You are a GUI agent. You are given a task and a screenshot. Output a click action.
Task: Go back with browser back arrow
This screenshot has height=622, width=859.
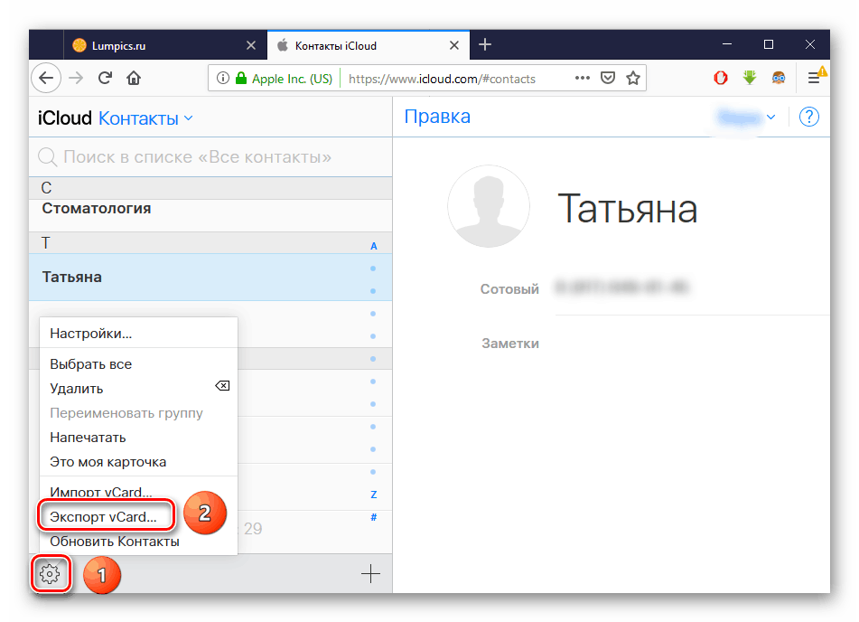click(x=46, y=78)
